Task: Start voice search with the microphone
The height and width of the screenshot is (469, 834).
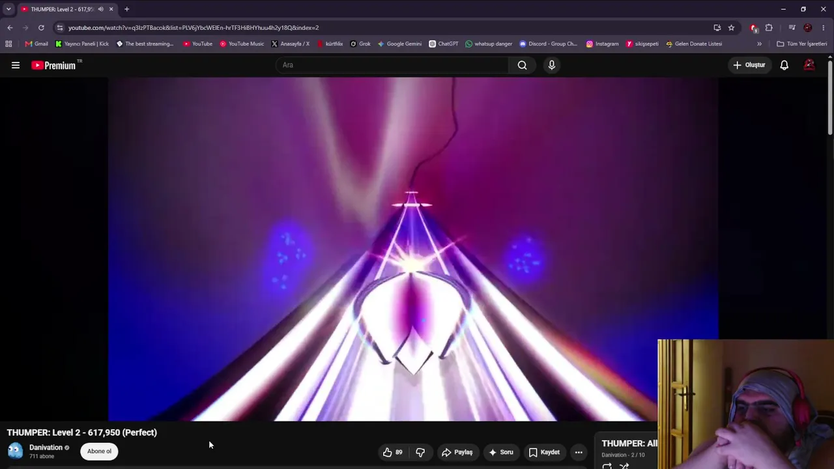Action: [551, 65]
